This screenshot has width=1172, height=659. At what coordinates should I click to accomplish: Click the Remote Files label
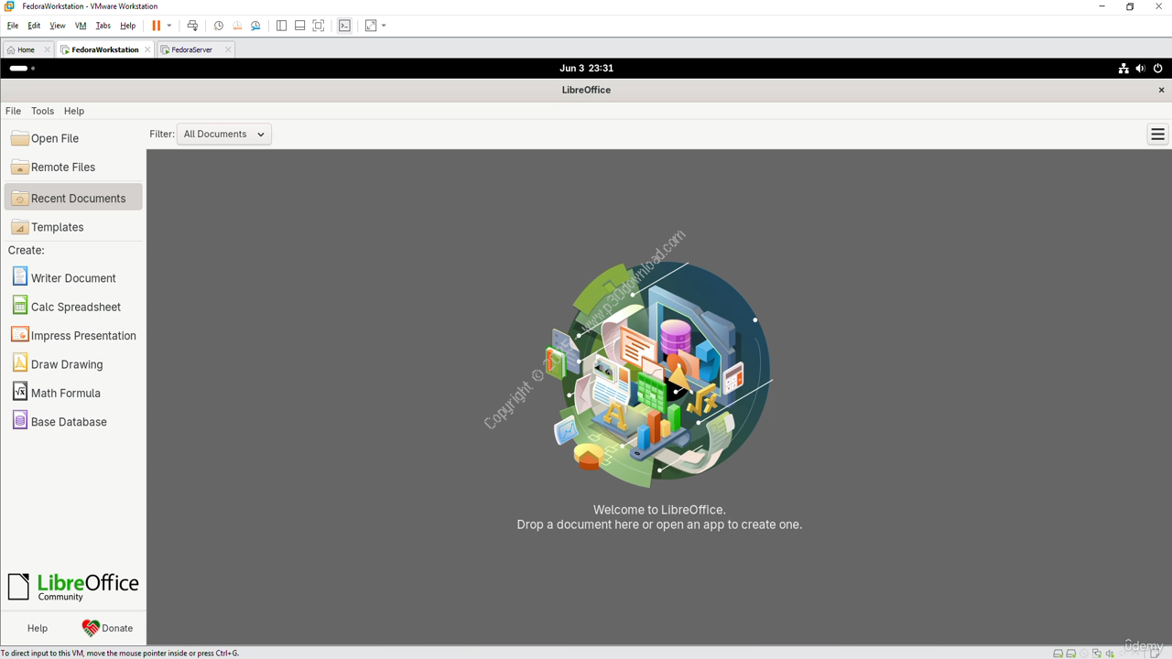(63, 167)
